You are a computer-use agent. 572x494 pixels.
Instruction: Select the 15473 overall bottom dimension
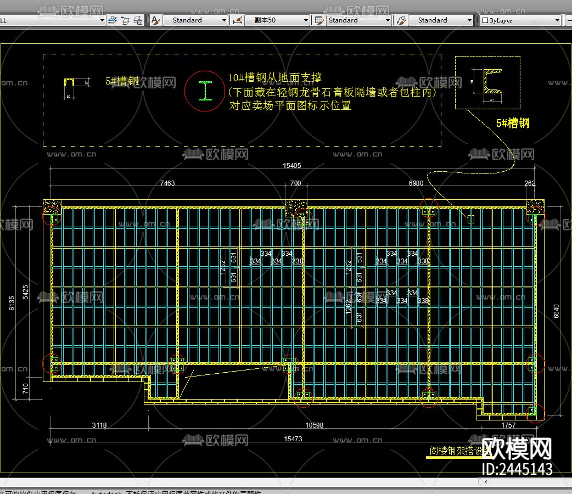(293, 439)
